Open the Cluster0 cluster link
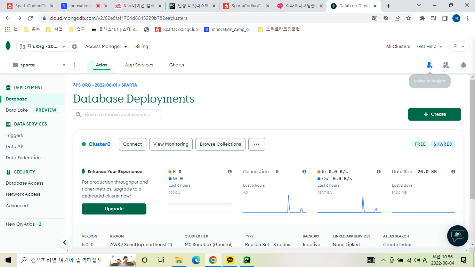The image size is (475, 267). pos(99,144)
